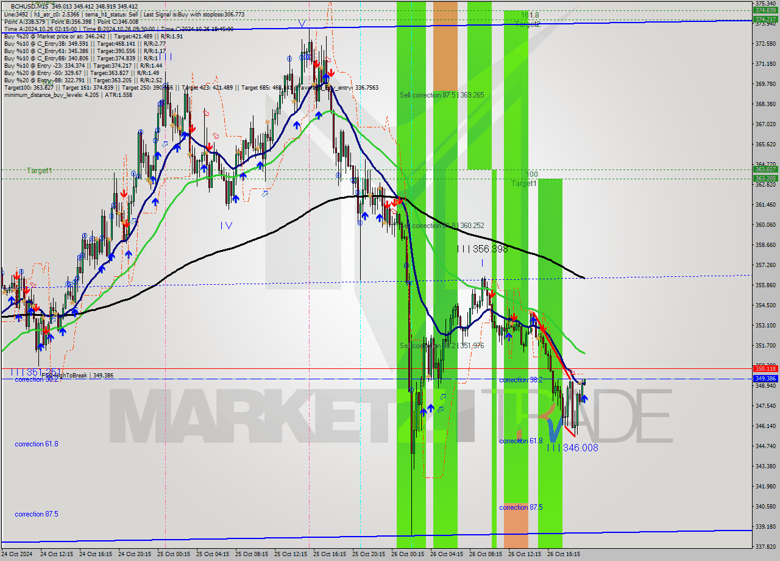The image size is (780, 561).
Task: Select '26 Oct 00:15' on time axis
Action: click(x=408, y=554)
